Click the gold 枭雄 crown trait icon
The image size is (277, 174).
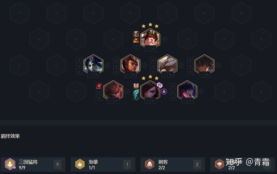click(80, 164)
